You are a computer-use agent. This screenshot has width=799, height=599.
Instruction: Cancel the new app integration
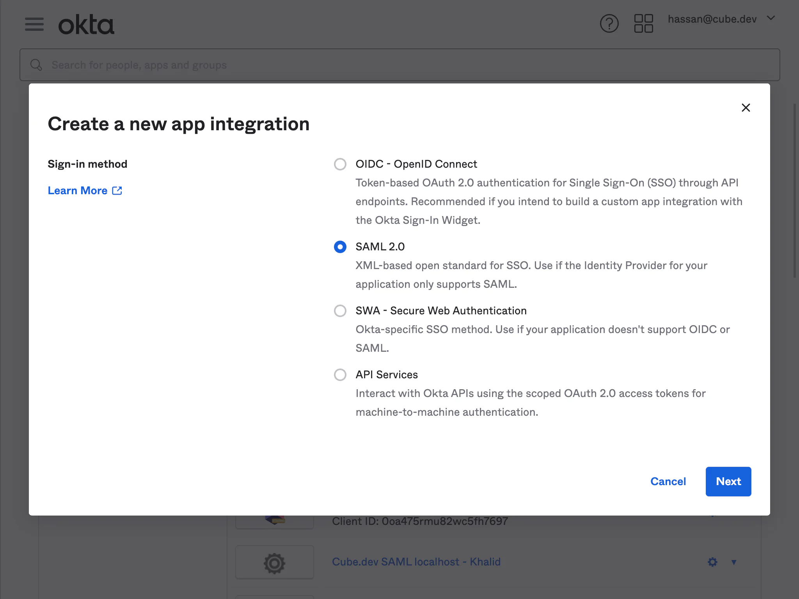click(668, 481)
